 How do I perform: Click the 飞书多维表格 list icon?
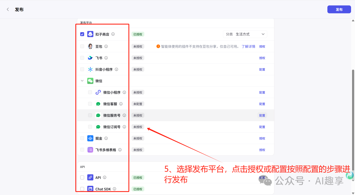coord(90,150)
